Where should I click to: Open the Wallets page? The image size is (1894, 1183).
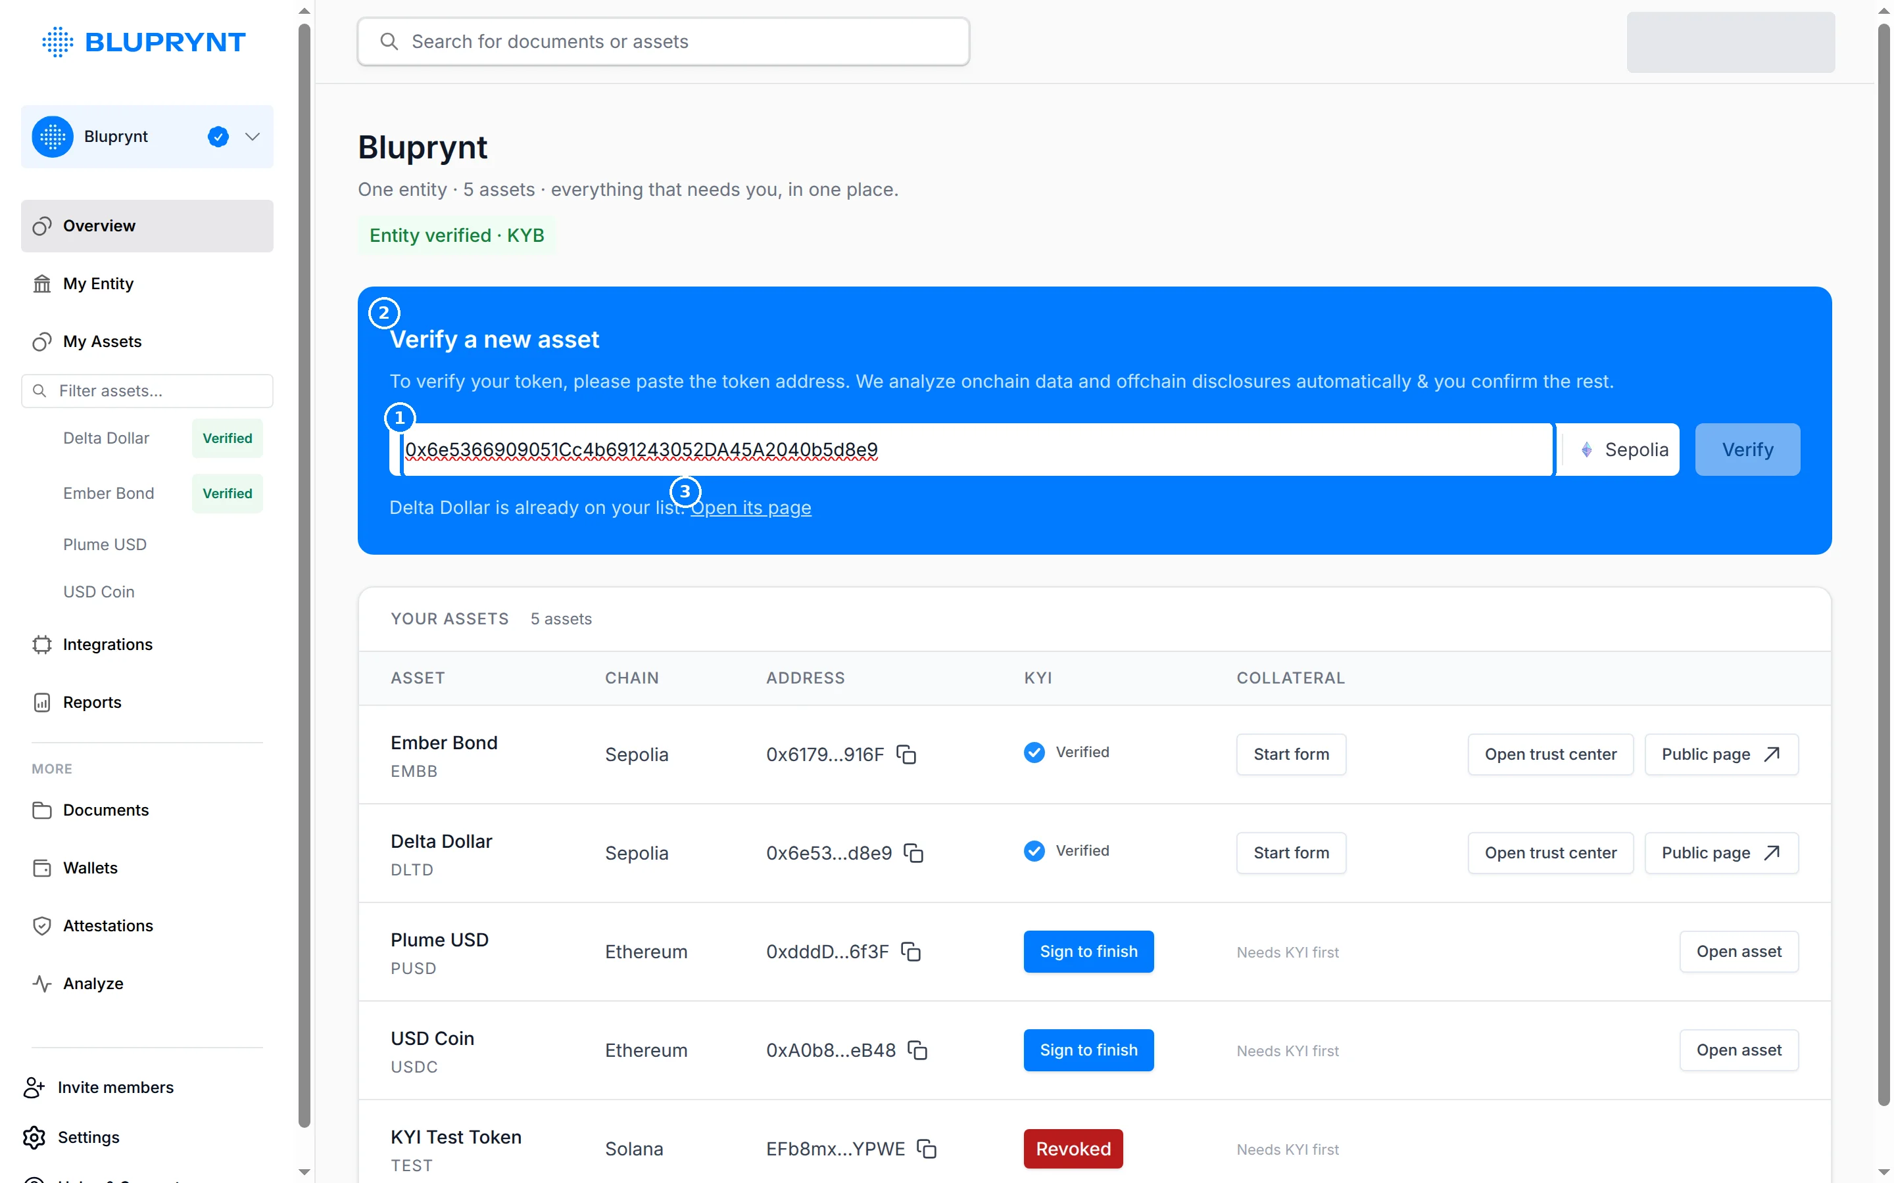point(147,868)
